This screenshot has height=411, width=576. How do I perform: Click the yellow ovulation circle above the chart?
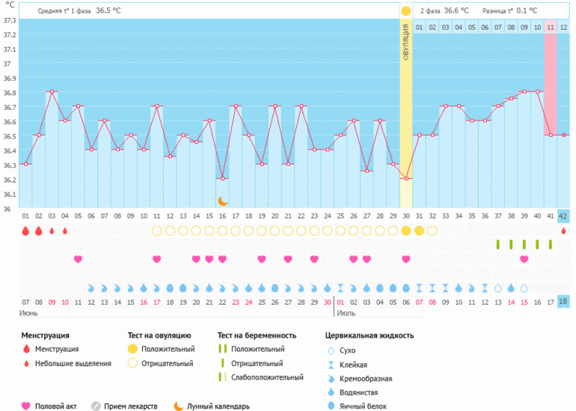point(405,11)
